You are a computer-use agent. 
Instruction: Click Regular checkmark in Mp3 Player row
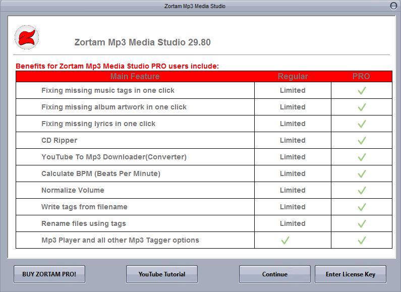tap(285, 241)
